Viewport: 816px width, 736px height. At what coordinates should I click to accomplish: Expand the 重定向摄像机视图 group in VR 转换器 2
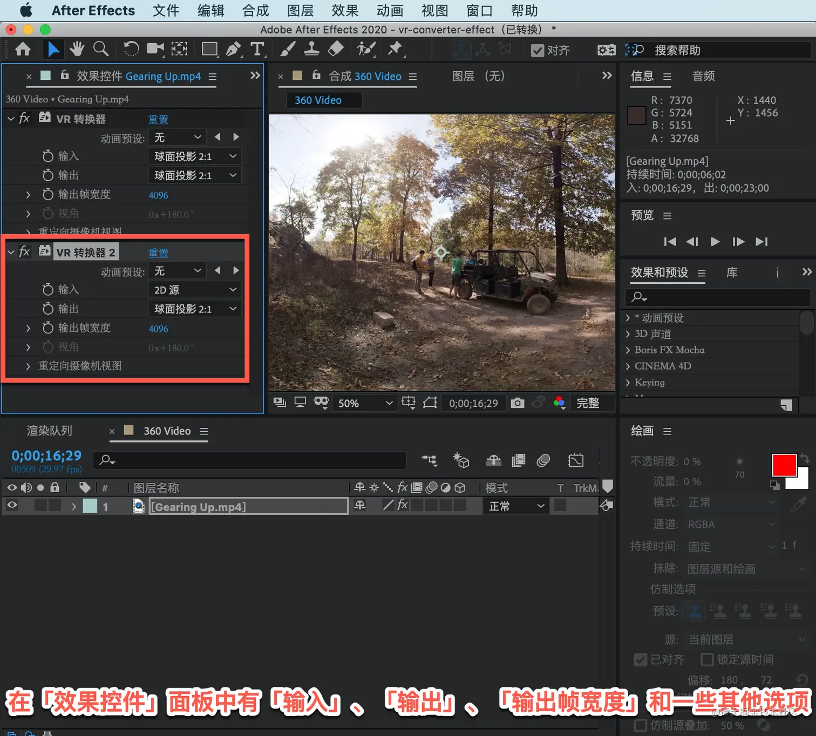[x=28, y=366]
